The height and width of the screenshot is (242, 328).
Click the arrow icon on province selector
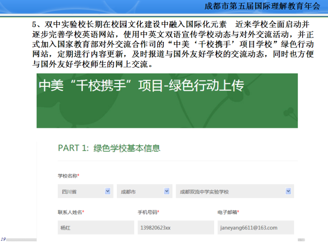(x=108, y=191)
